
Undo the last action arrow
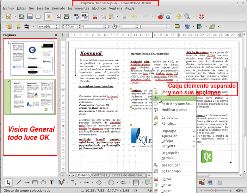(x=134, y=16)
